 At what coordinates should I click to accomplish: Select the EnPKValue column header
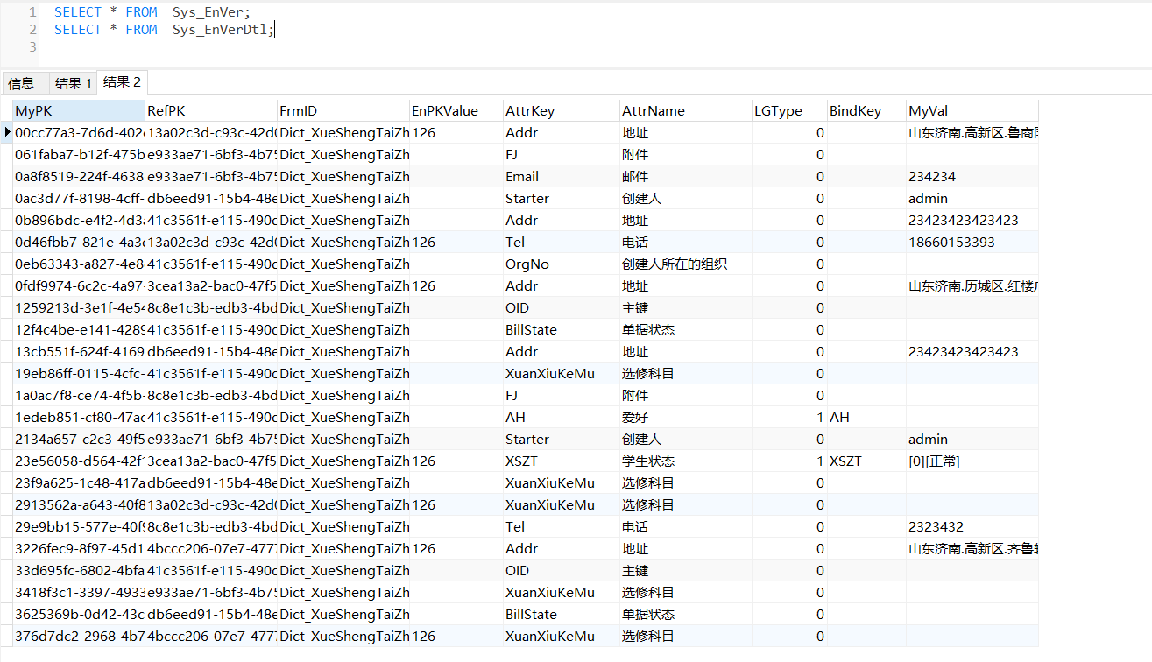point(456,111)
